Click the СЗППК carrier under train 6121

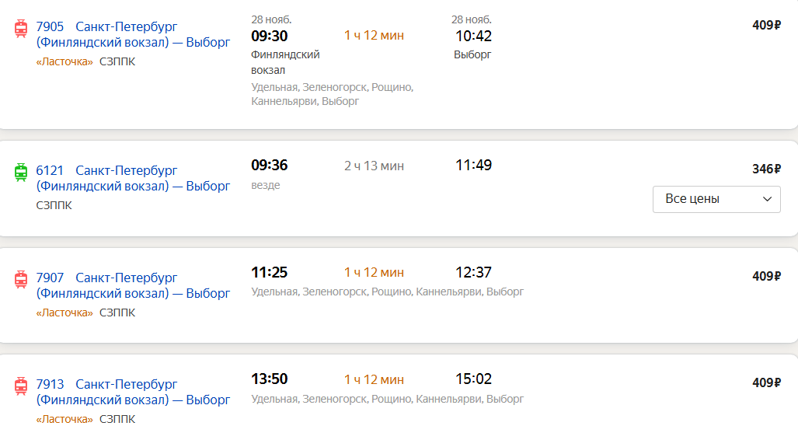pos(54,205)
